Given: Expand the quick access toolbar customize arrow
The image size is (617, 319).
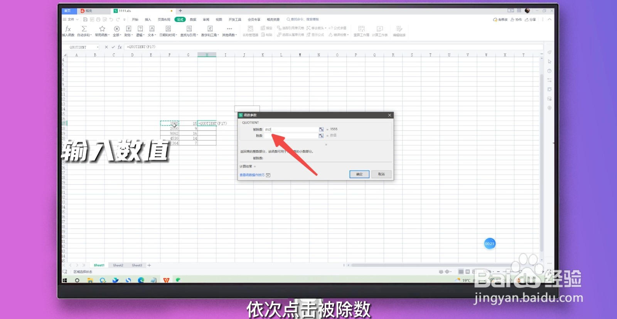Looking at the screenshot, I should 124,19.
